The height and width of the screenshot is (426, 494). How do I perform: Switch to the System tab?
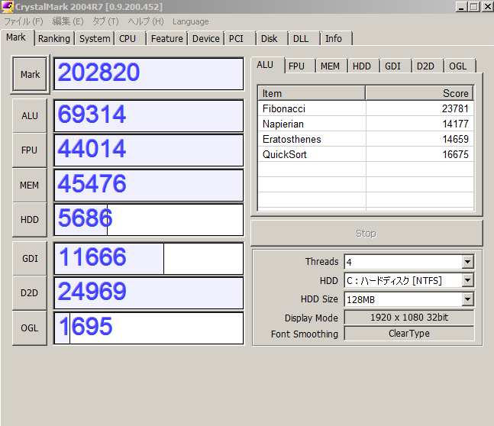95,38
